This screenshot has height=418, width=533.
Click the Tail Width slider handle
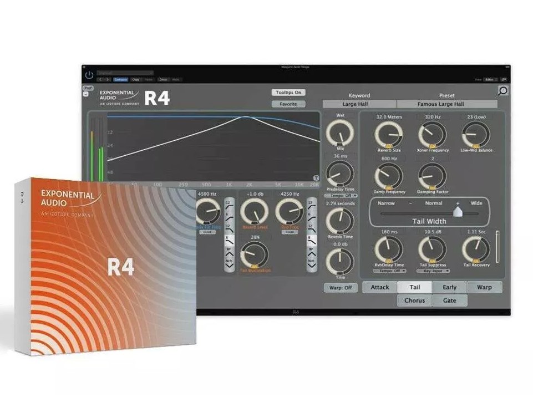(458, 212)
